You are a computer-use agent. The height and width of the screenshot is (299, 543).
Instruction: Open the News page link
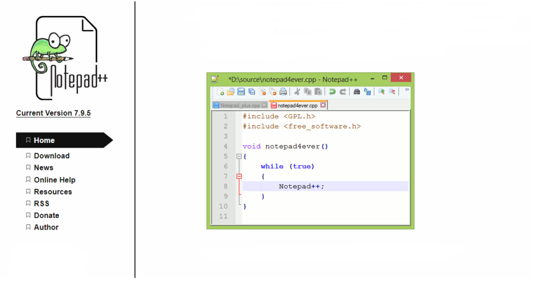[43, 168]
